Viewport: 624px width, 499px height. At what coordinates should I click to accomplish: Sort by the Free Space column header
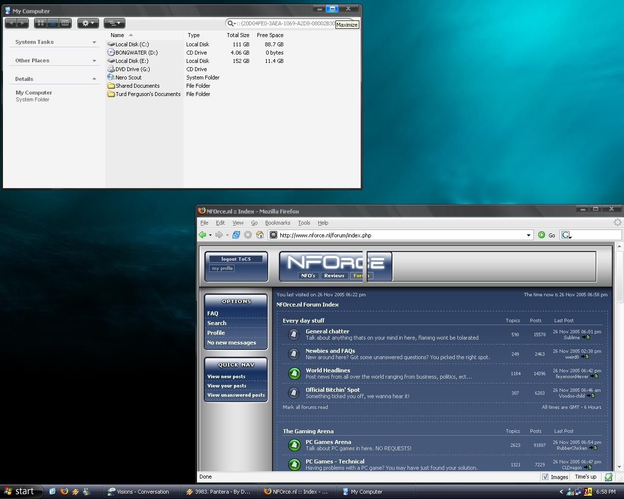click(270, 35)
